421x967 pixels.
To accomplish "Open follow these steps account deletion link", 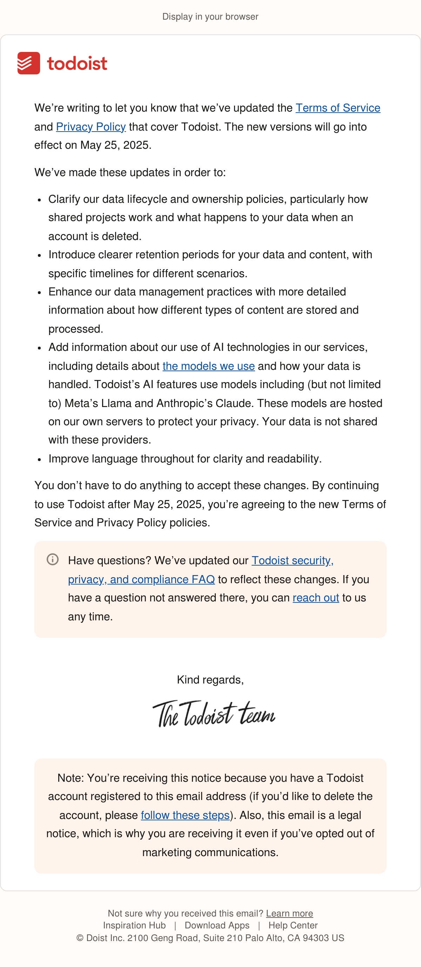I will (185, 815).
